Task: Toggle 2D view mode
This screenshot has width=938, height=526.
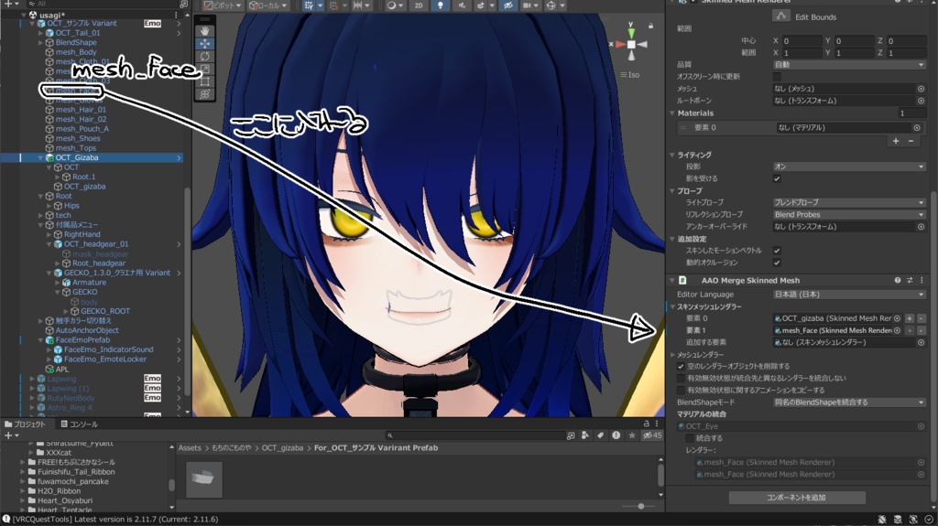Action: 419,5
